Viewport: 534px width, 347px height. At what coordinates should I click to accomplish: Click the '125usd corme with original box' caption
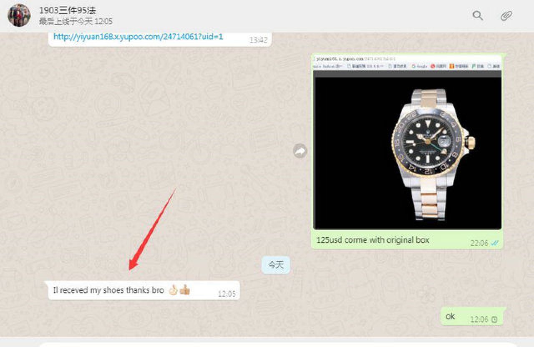pos(373,240)
